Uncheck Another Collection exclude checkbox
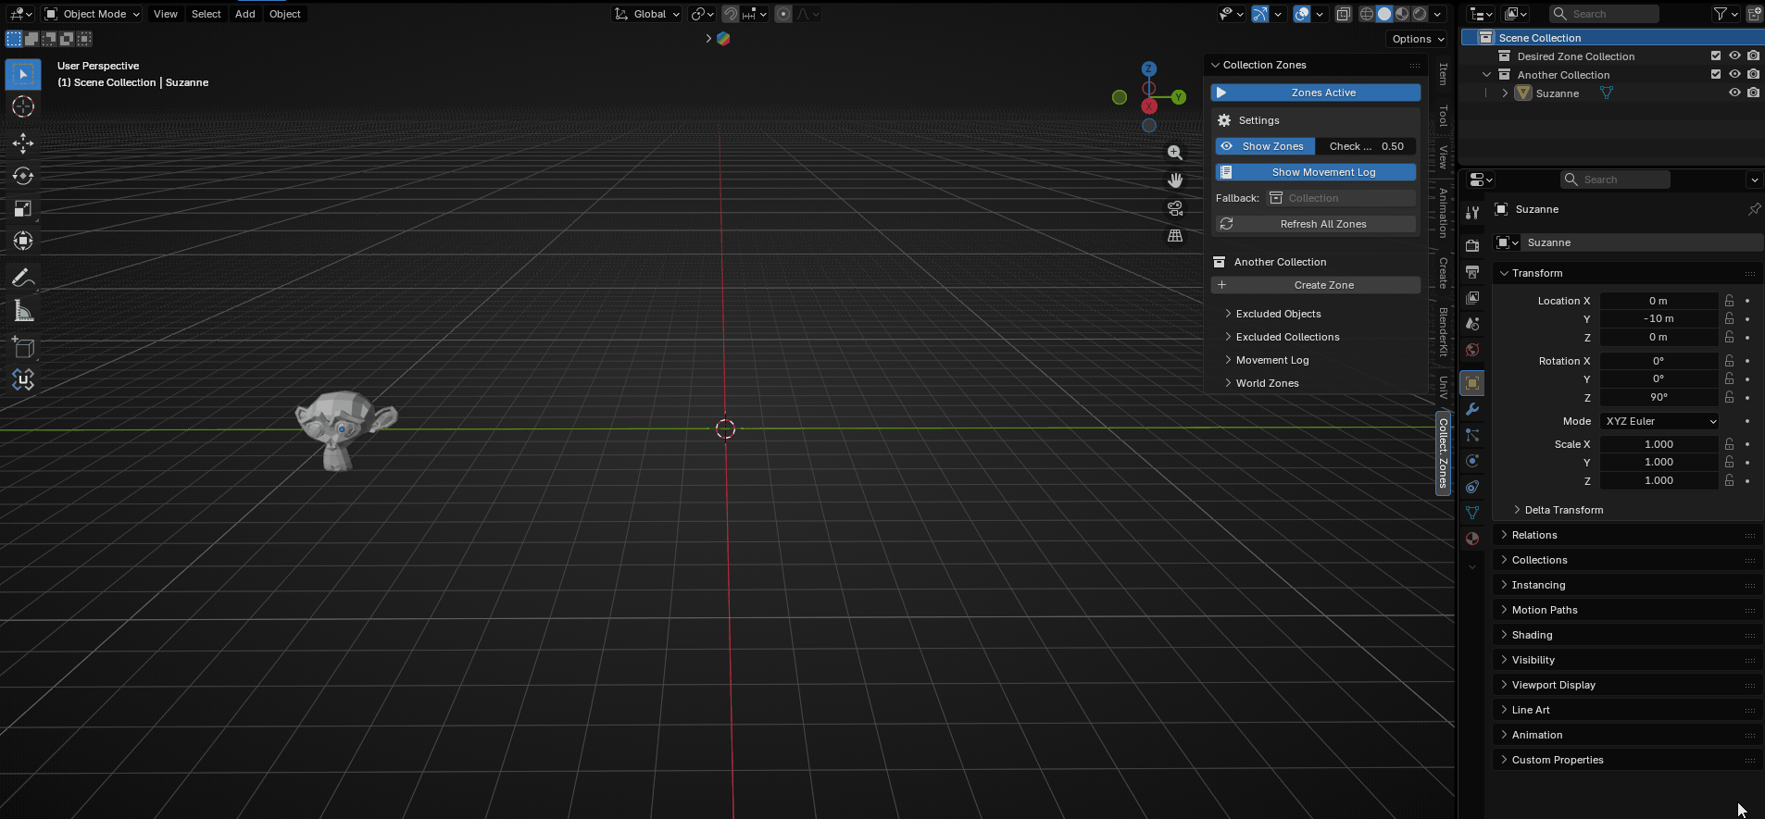Screen dimensions: 1765x819 1716,74
